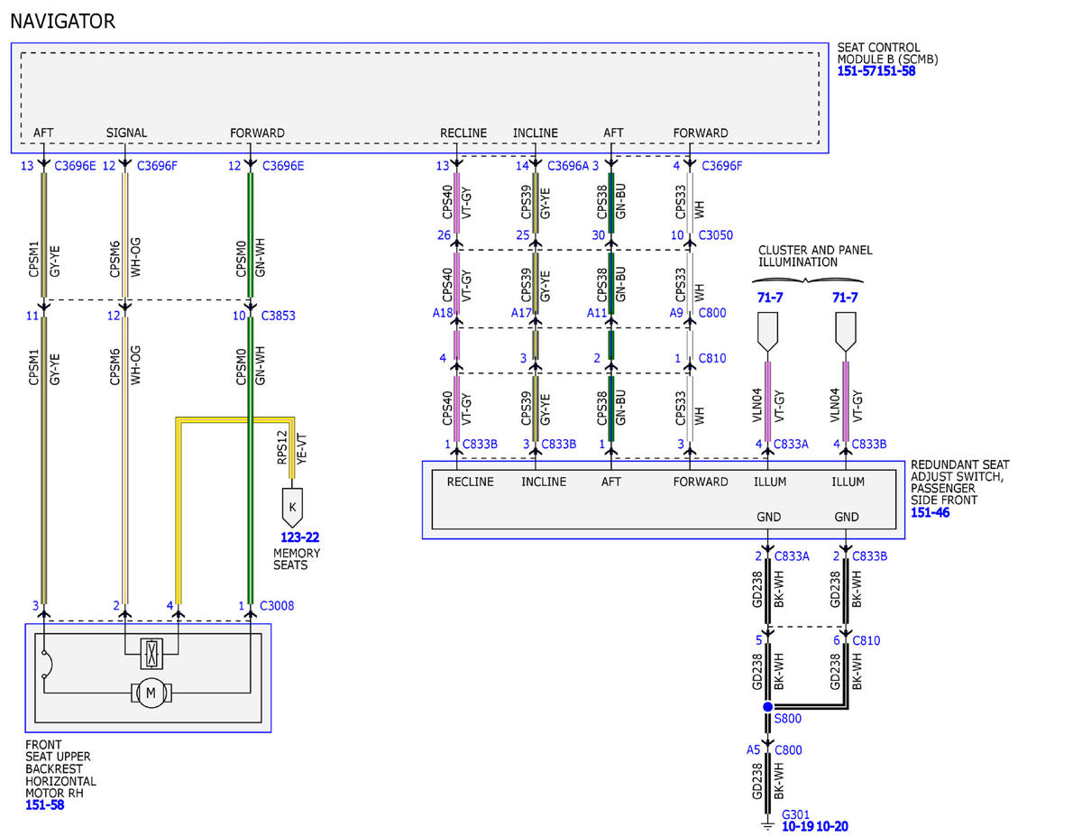Click the C3696F label at pin 4
This screenshot has width=1082, height=836.
pos(721,166)
